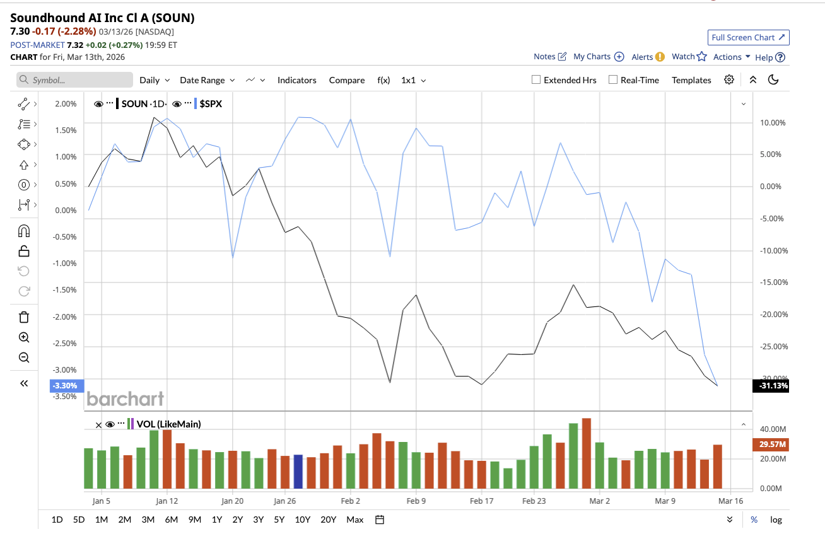
Task: Toggle the magnet snap mode
Action: tap(24, 231)
